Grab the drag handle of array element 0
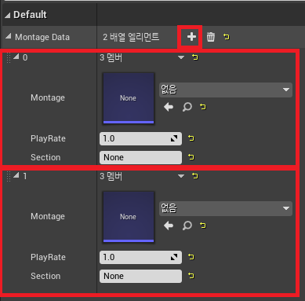Image resolution: width=305 pixels, height=301 pixels. click(9, 58)
